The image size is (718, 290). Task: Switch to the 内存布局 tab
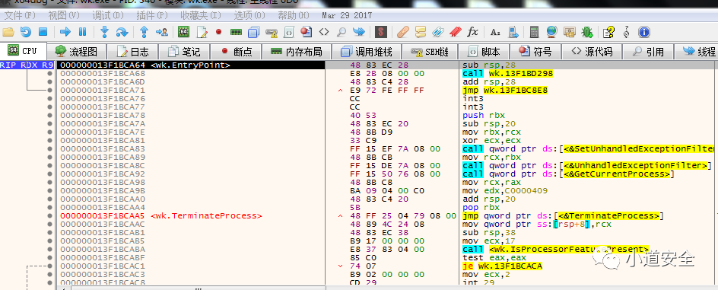[x=297, y=51]
